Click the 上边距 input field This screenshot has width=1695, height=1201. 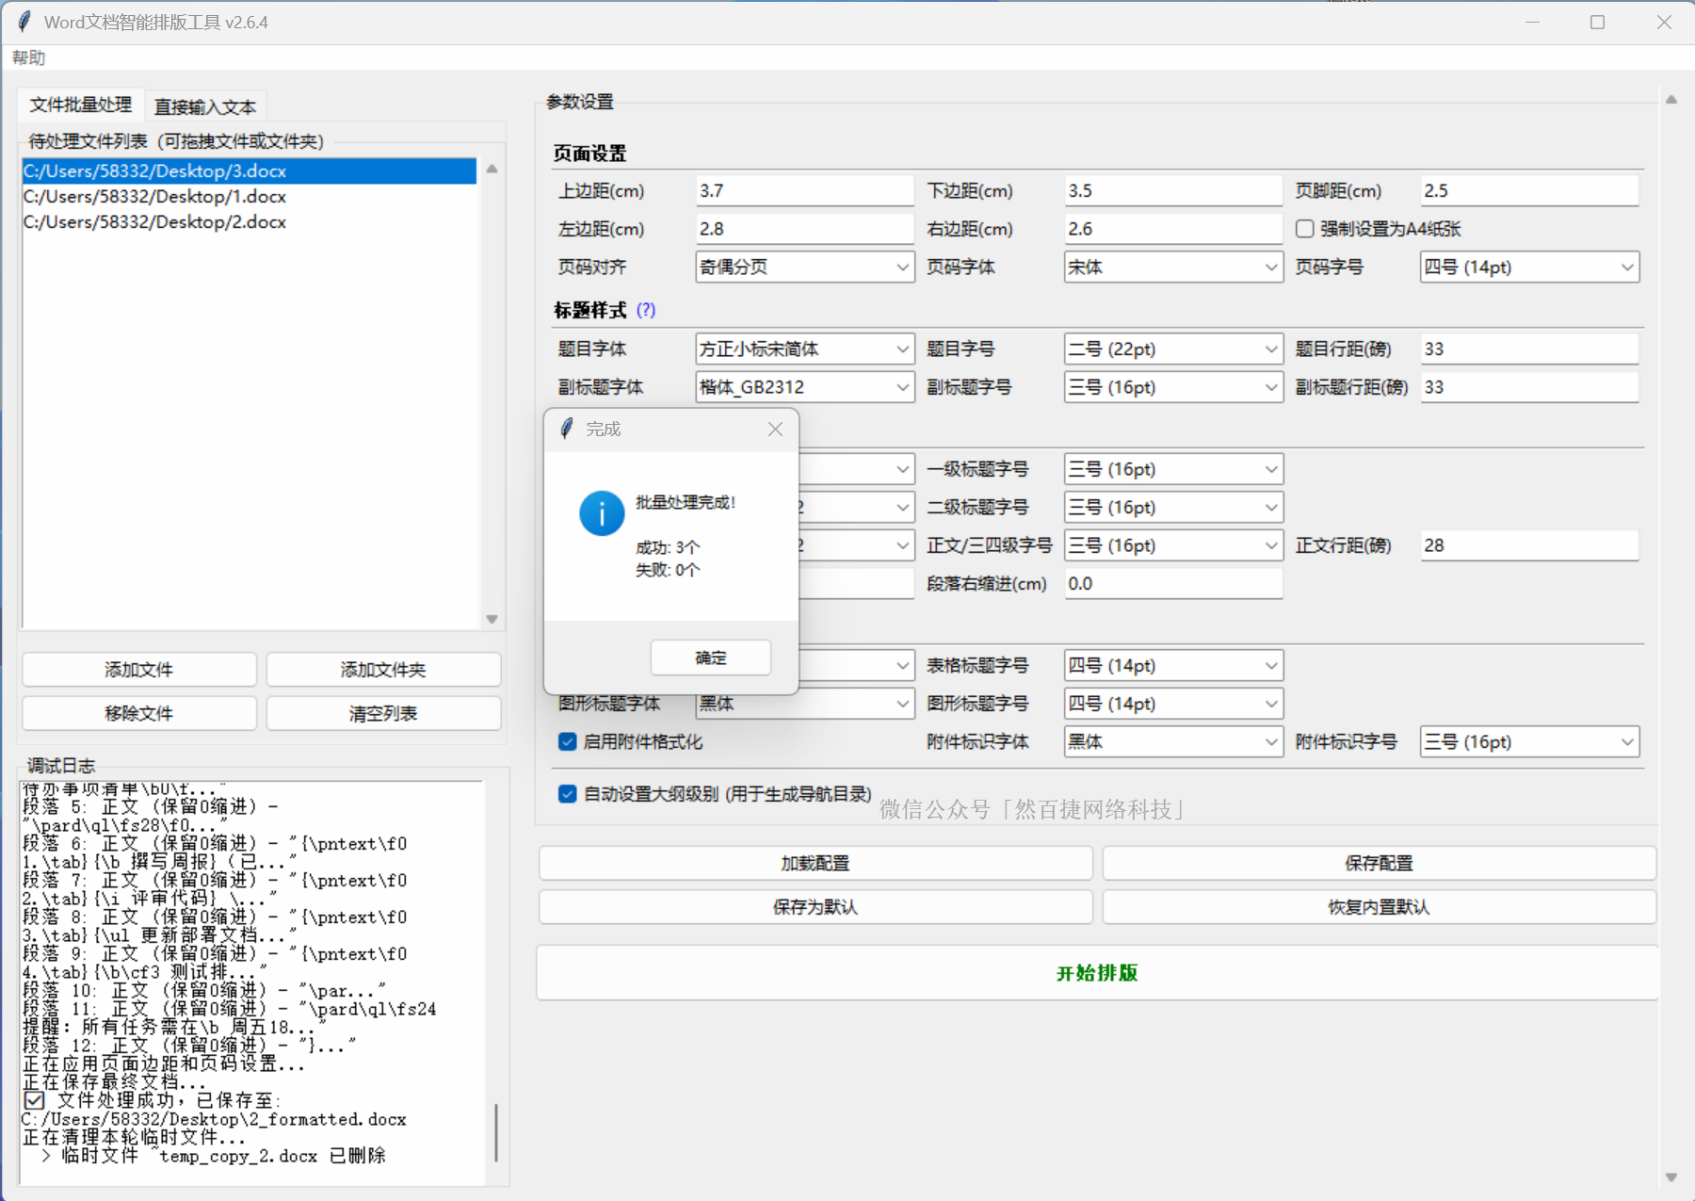click(803, 191)
